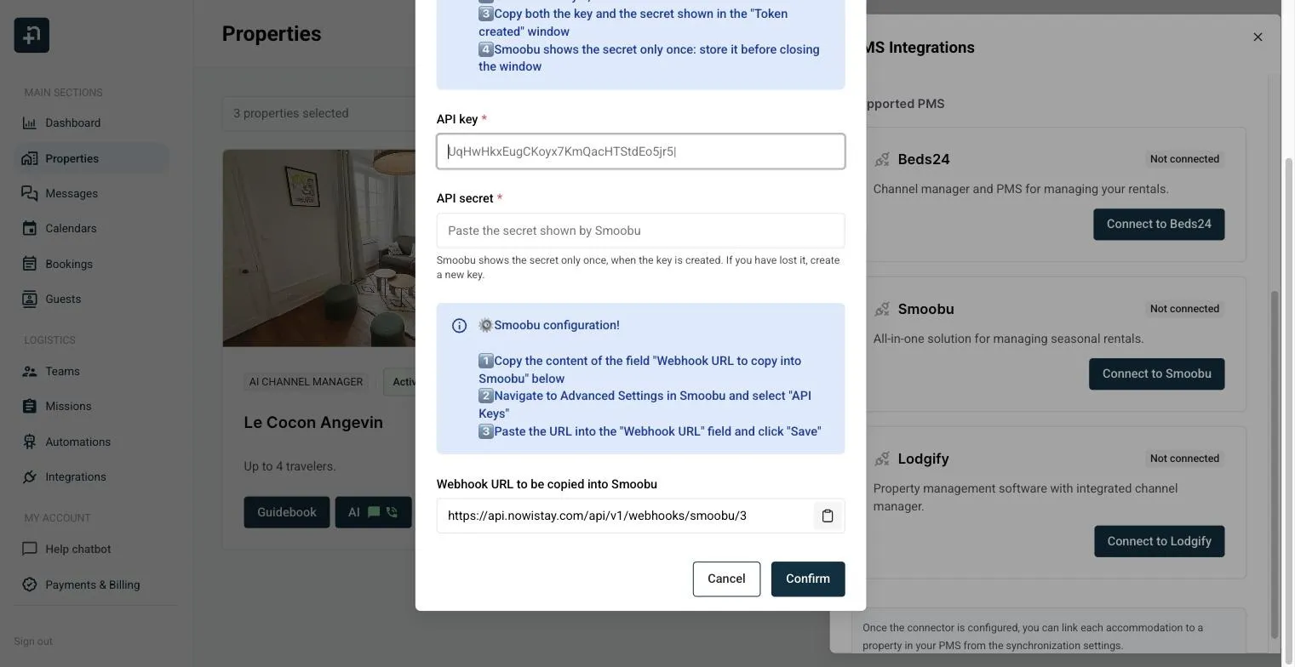Click the Nowistay logo icon

click(x=32, y=35)
